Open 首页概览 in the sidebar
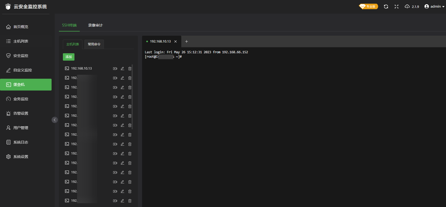The height and width of the screenshot is (207, 446). point(21,27)
